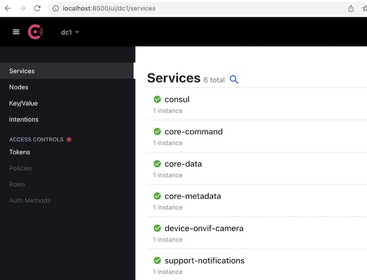Click the '6 total' services count
The width and height of the screenshot is (367, 280).
214,80
